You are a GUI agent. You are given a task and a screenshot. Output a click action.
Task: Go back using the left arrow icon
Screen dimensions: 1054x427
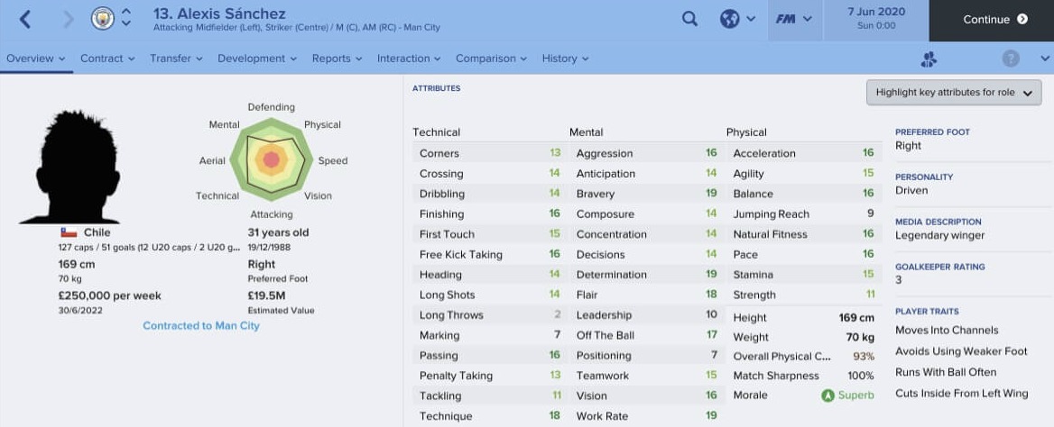pyautogui.click(x=25, y=20)
